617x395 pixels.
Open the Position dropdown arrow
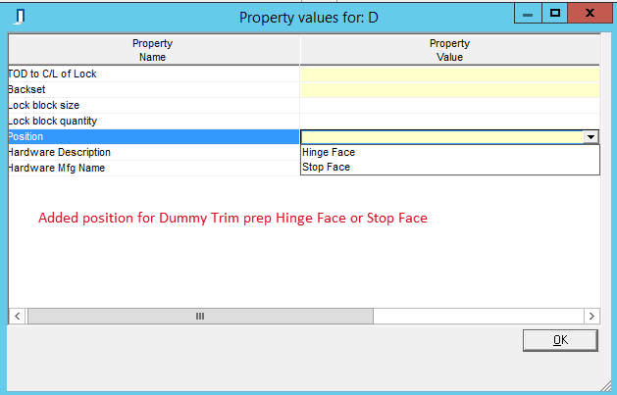591,137
